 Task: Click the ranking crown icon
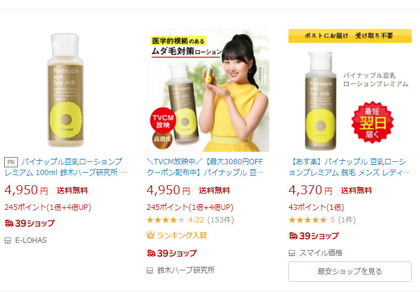tap(150, 235)
